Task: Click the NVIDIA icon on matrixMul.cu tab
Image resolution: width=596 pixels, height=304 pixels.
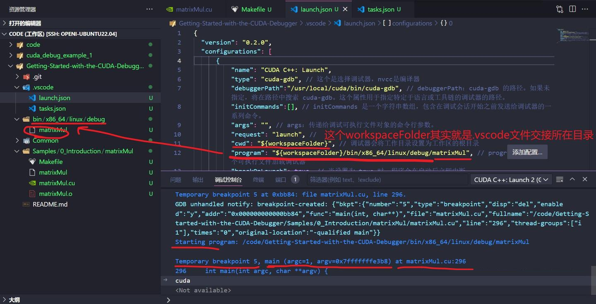Action: (x=170, y=9)
